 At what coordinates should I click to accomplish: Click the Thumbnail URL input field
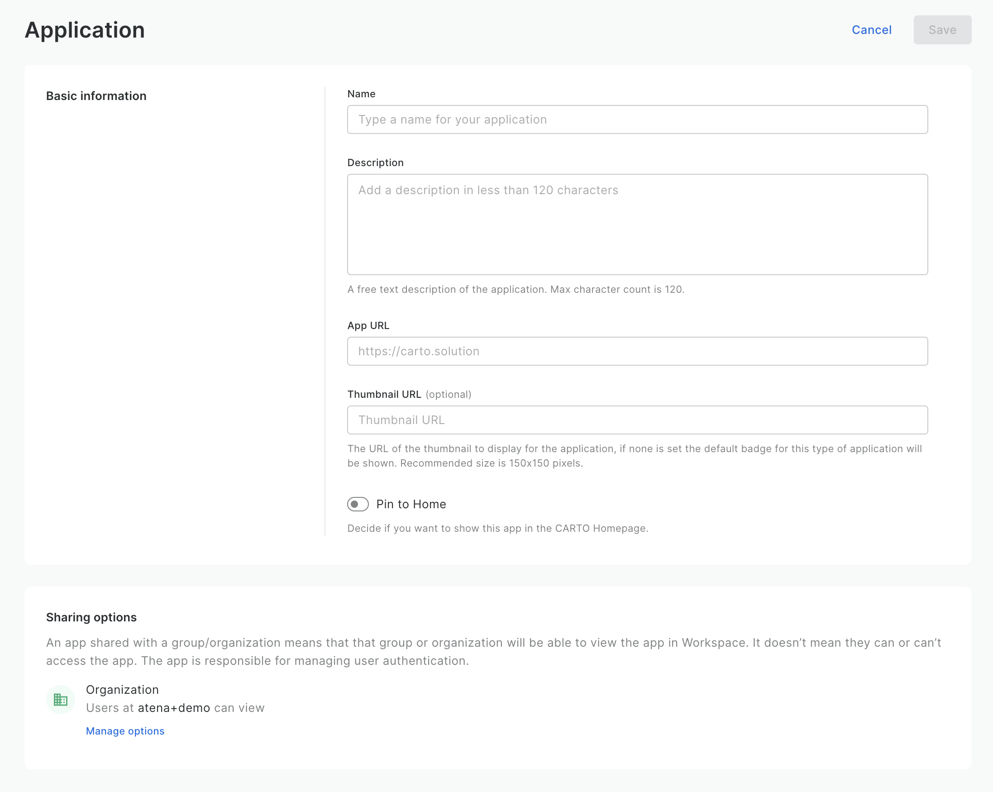tap(637, 420)
